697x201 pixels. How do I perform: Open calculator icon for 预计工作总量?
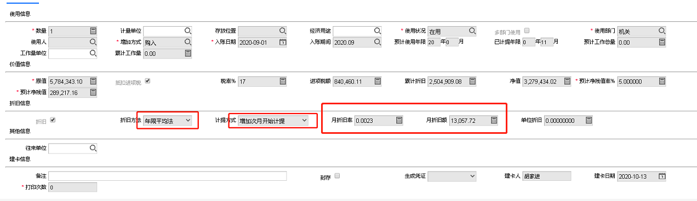click(x=661, y=42)
